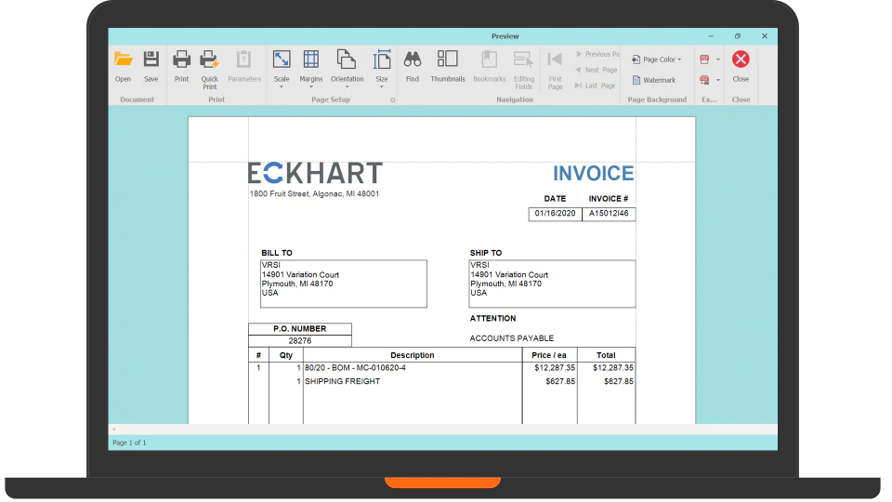Click the BILL TO address box
Viewport: 892px width, 502px height.
[x=344, y=284]
